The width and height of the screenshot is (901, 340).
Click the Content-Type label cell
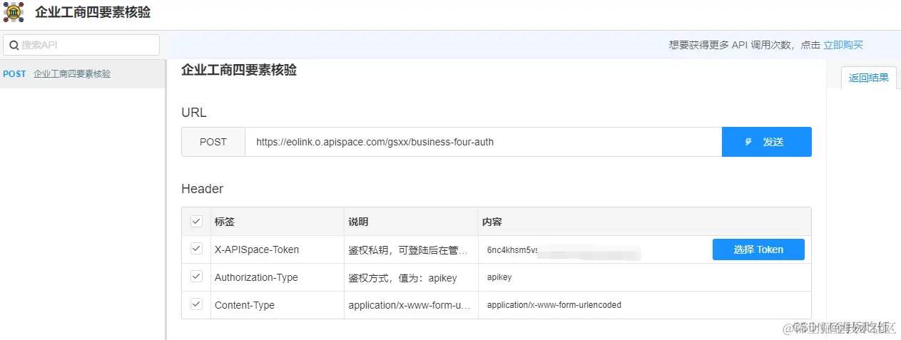pos(278,305)
